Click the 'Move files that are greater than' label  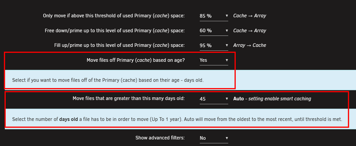[x=129, y=99]
